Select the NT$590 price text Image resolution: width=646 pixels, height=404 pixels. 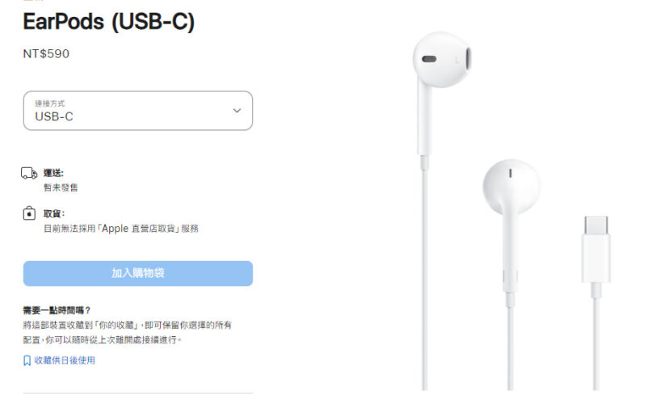46,53
